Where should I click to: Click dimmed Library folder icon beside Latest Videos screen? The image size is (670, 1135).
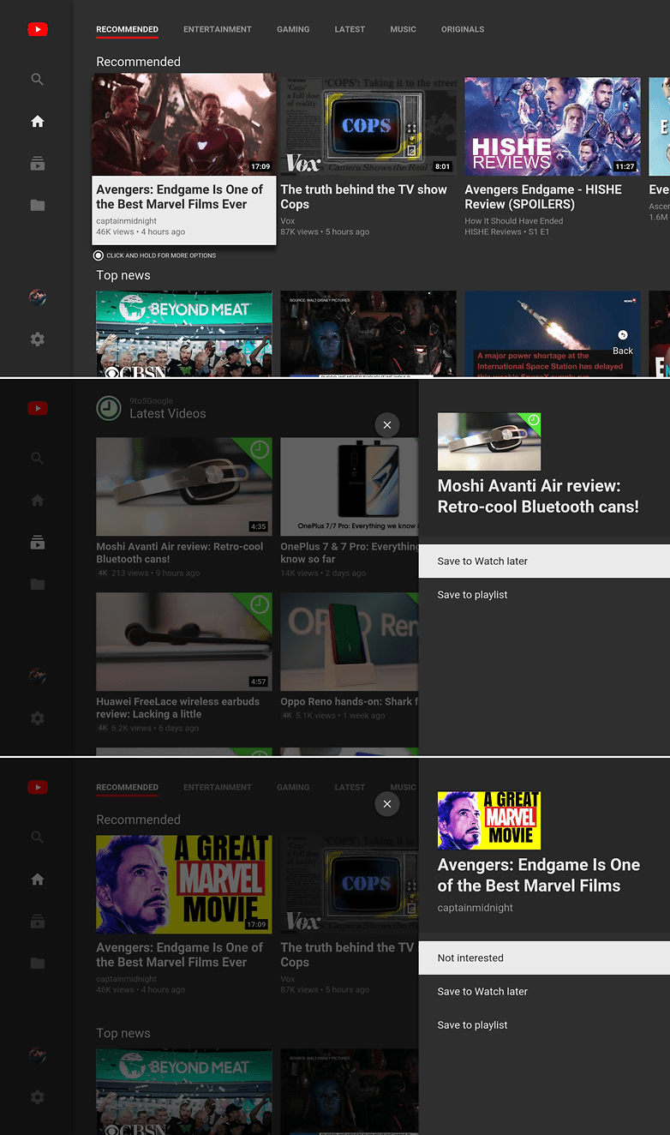click(x=37, y=584)
